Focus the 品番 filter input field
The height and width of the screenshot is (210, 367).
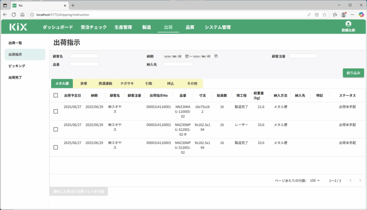[84, 65]
